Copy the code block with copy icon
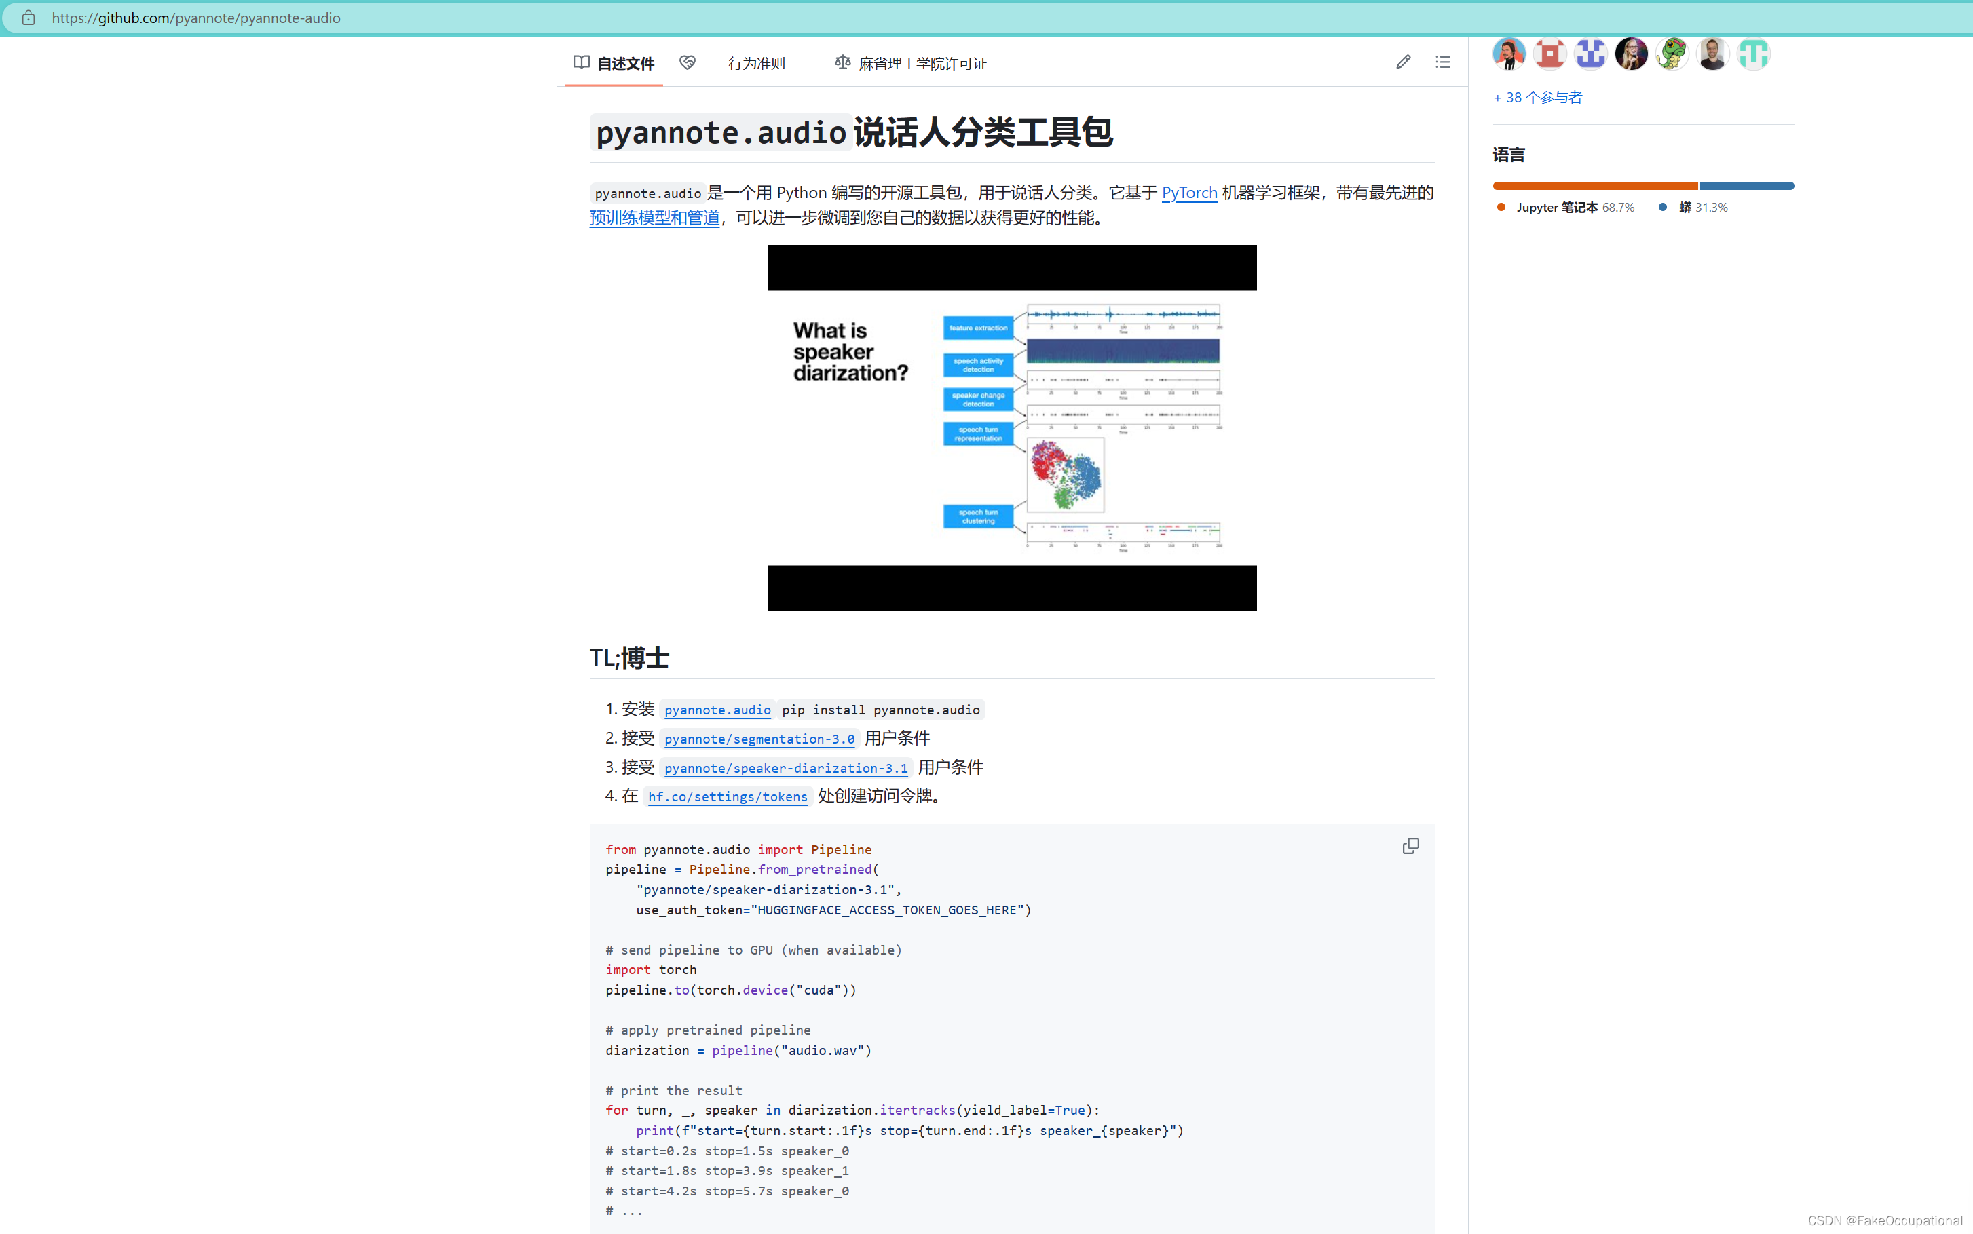The height and width of the screenshot is (1234, 1973). [x=1410, y=847]
